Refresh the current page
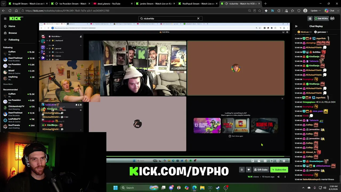 point(10,11)
